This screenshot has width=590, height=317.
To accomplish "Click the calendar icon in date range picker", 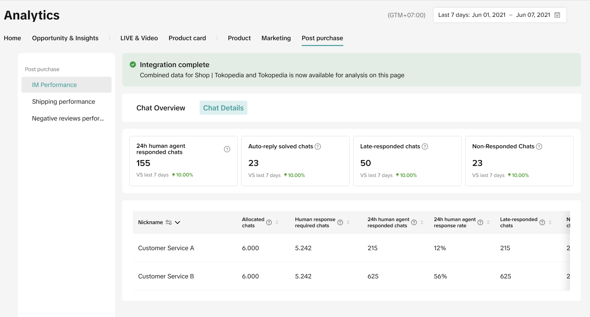I will (557, 15).
